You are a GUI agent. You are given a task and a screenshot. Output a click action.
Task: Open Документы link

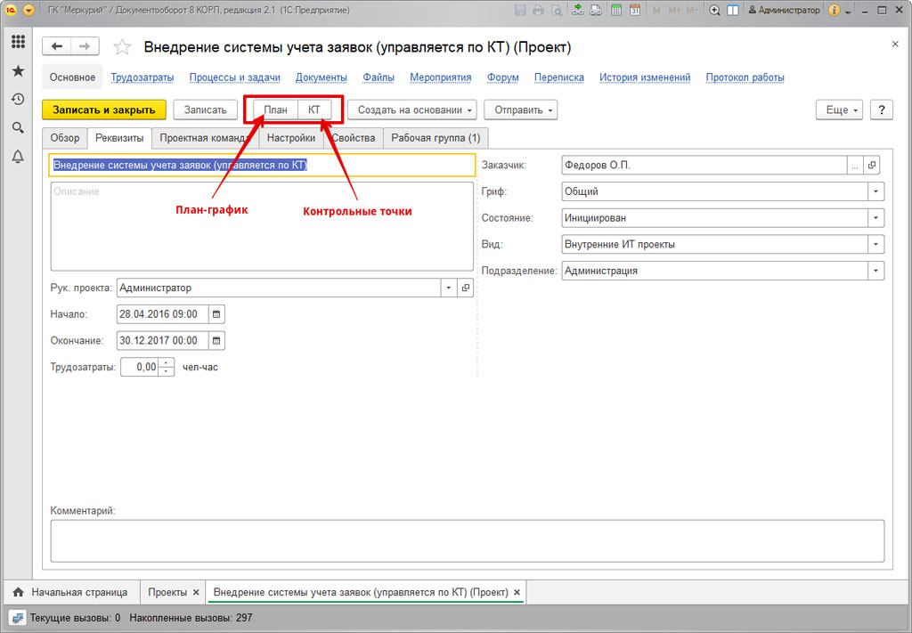(x=321, y=77)
